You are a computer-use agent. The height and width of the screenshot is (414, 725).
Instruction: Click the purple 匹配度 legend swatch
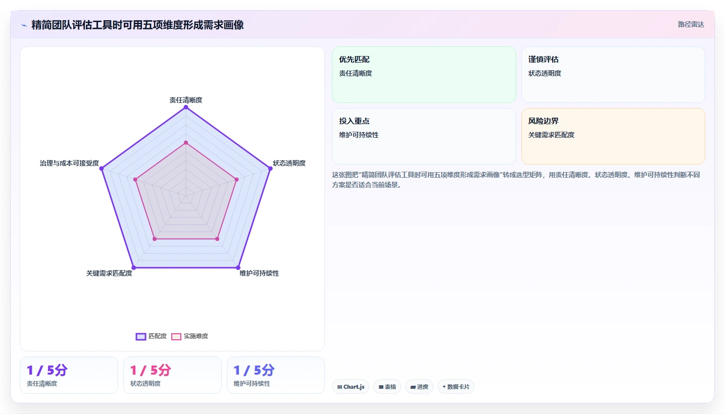click(x=141, y=336)
